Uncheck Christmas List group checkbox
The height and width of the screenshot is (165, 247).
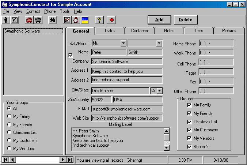pos(189,122)
